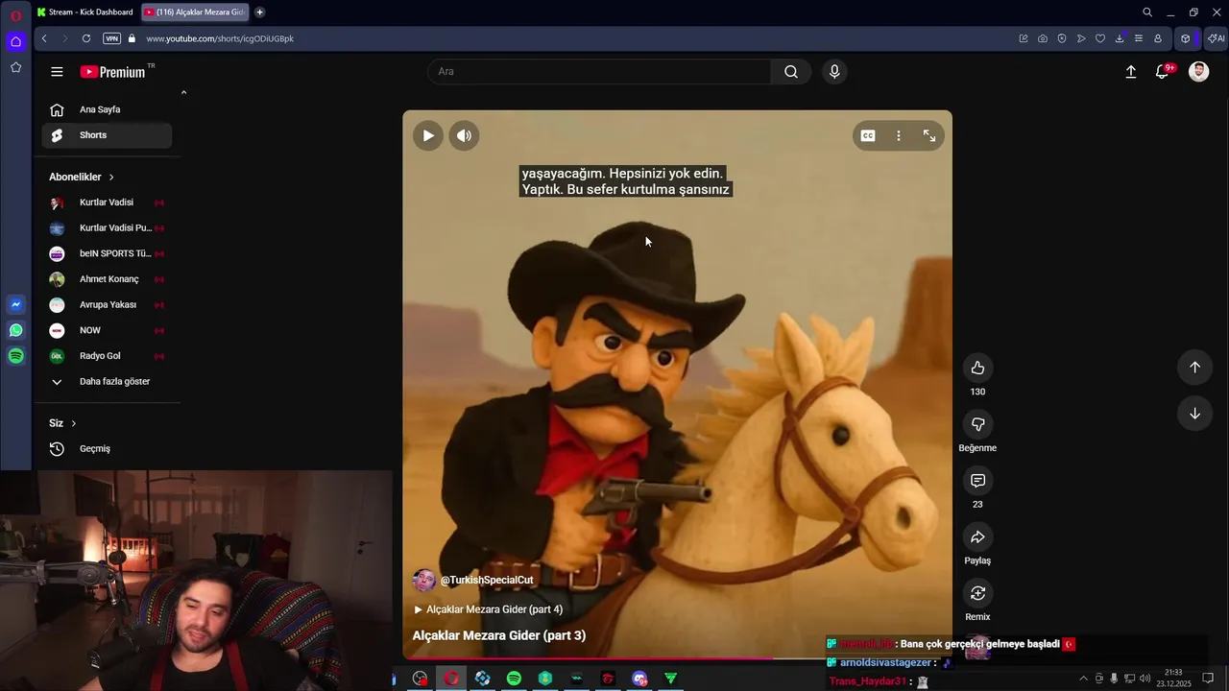Open the Short's three-dot options menu

[899, 135]
